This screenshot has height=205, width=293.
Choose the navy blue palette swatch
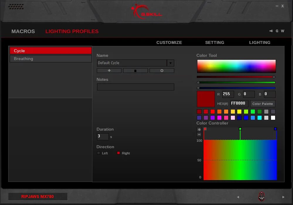point(239,118)
